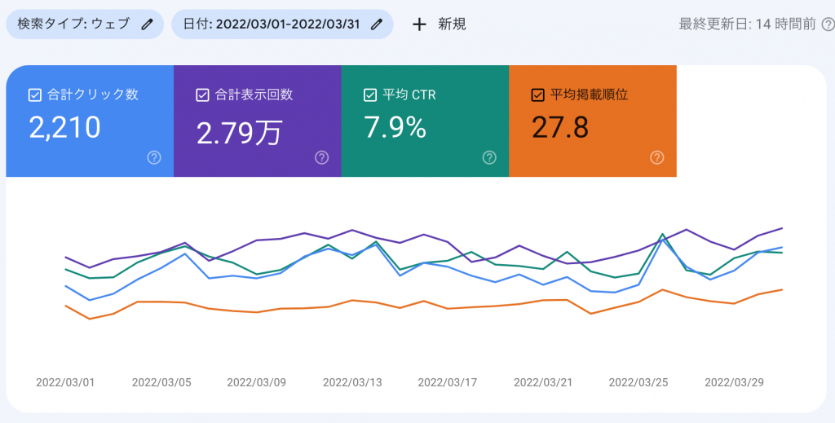The image size is (835, 423).
Task: Open the 日付 2022/03/01-2022/03/31 range chip
Action: coord(273,24)
